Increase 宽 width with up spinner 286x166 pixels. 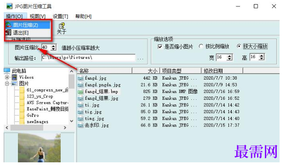229,56
